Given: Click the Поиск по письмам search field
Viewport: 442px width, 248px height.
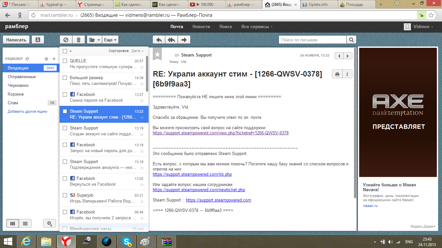Looking at the screenshot, I should [313, 40].
